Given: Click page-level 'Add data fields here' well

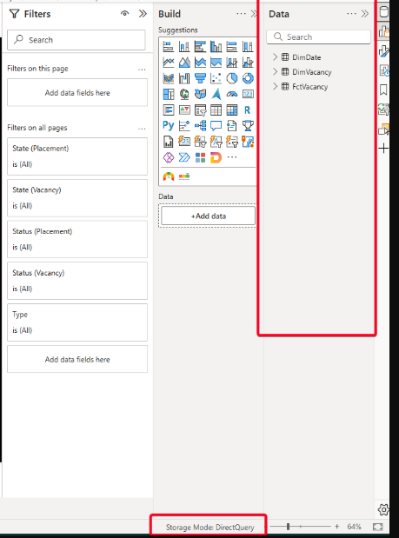Looking at the screenshot, I should click(x=77, y=93).
